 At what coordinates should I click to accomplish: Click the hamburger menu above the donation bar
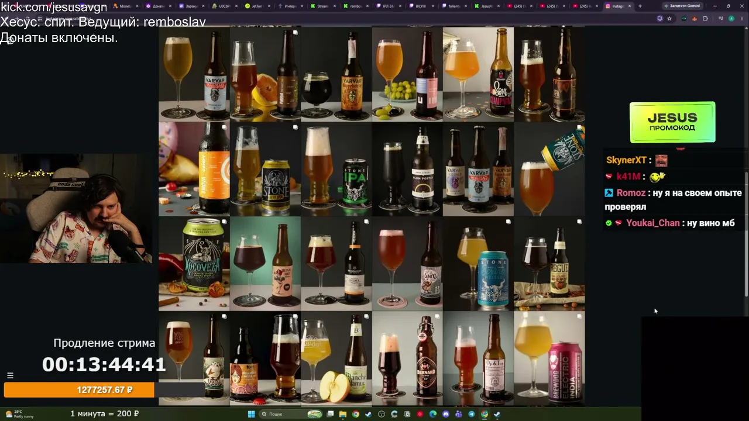(x=10, y=375)
